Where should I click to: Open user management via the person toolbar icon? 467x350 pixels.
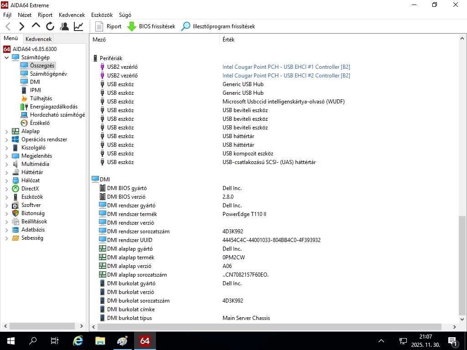coord(64,26)
